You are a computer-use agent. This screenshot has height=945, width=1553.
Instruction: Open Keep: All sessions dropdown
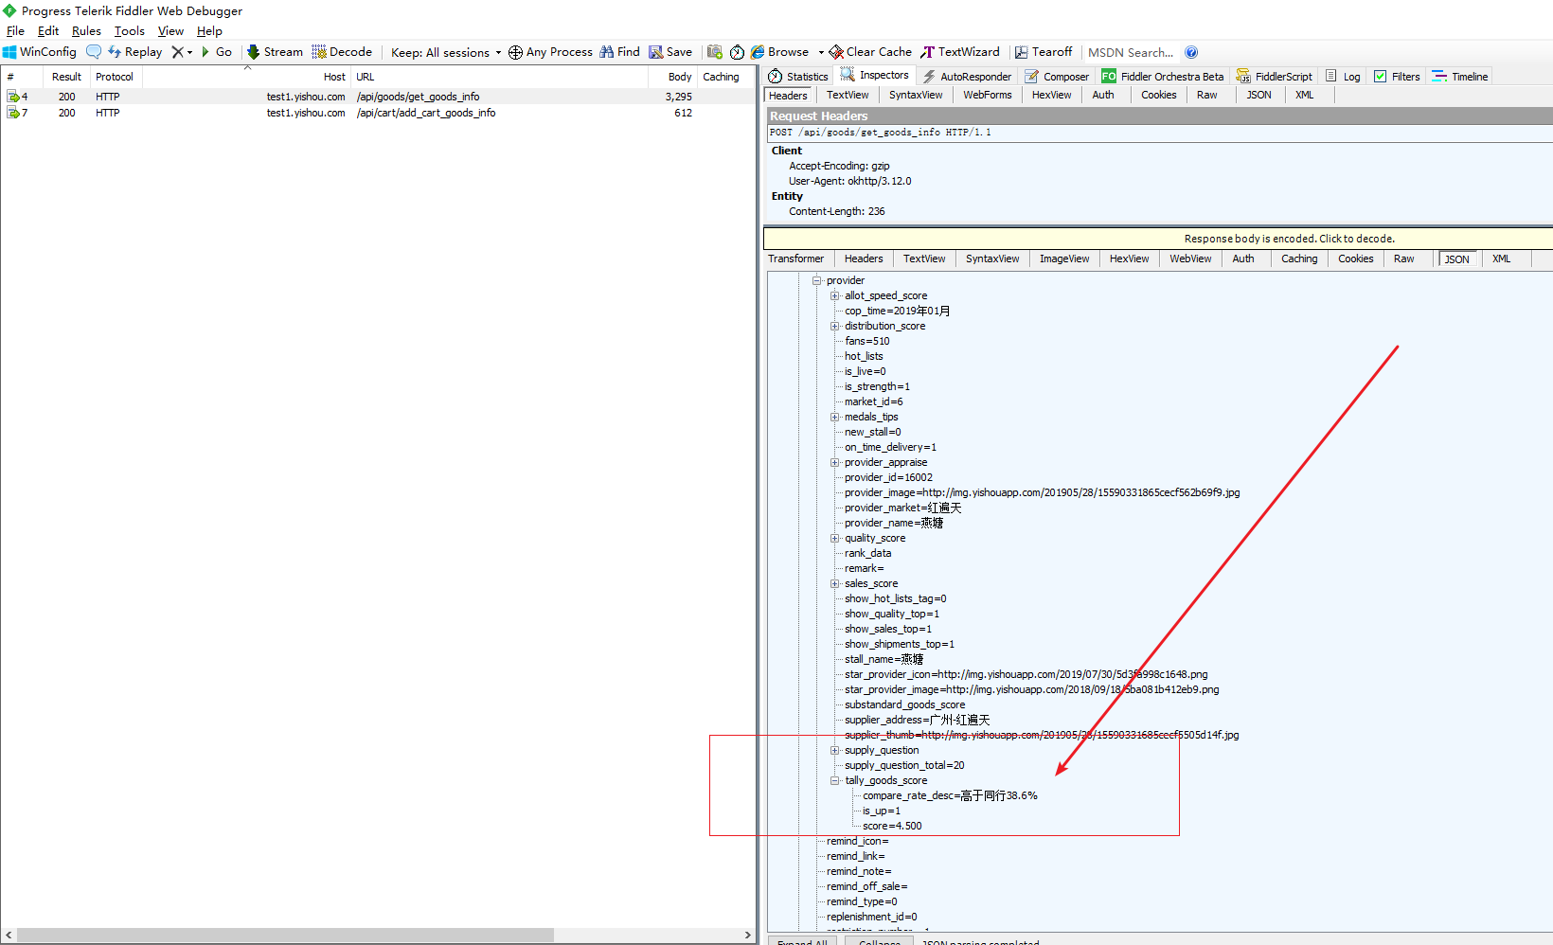coord(445,52)
